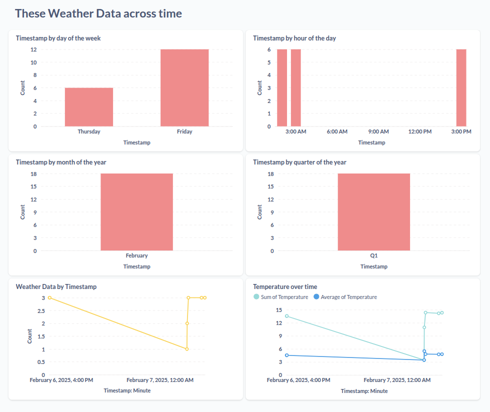Open the "Timestamp by quarter of the year" title
The width and height of the screenshot is (490, 412).
[299, 162]
